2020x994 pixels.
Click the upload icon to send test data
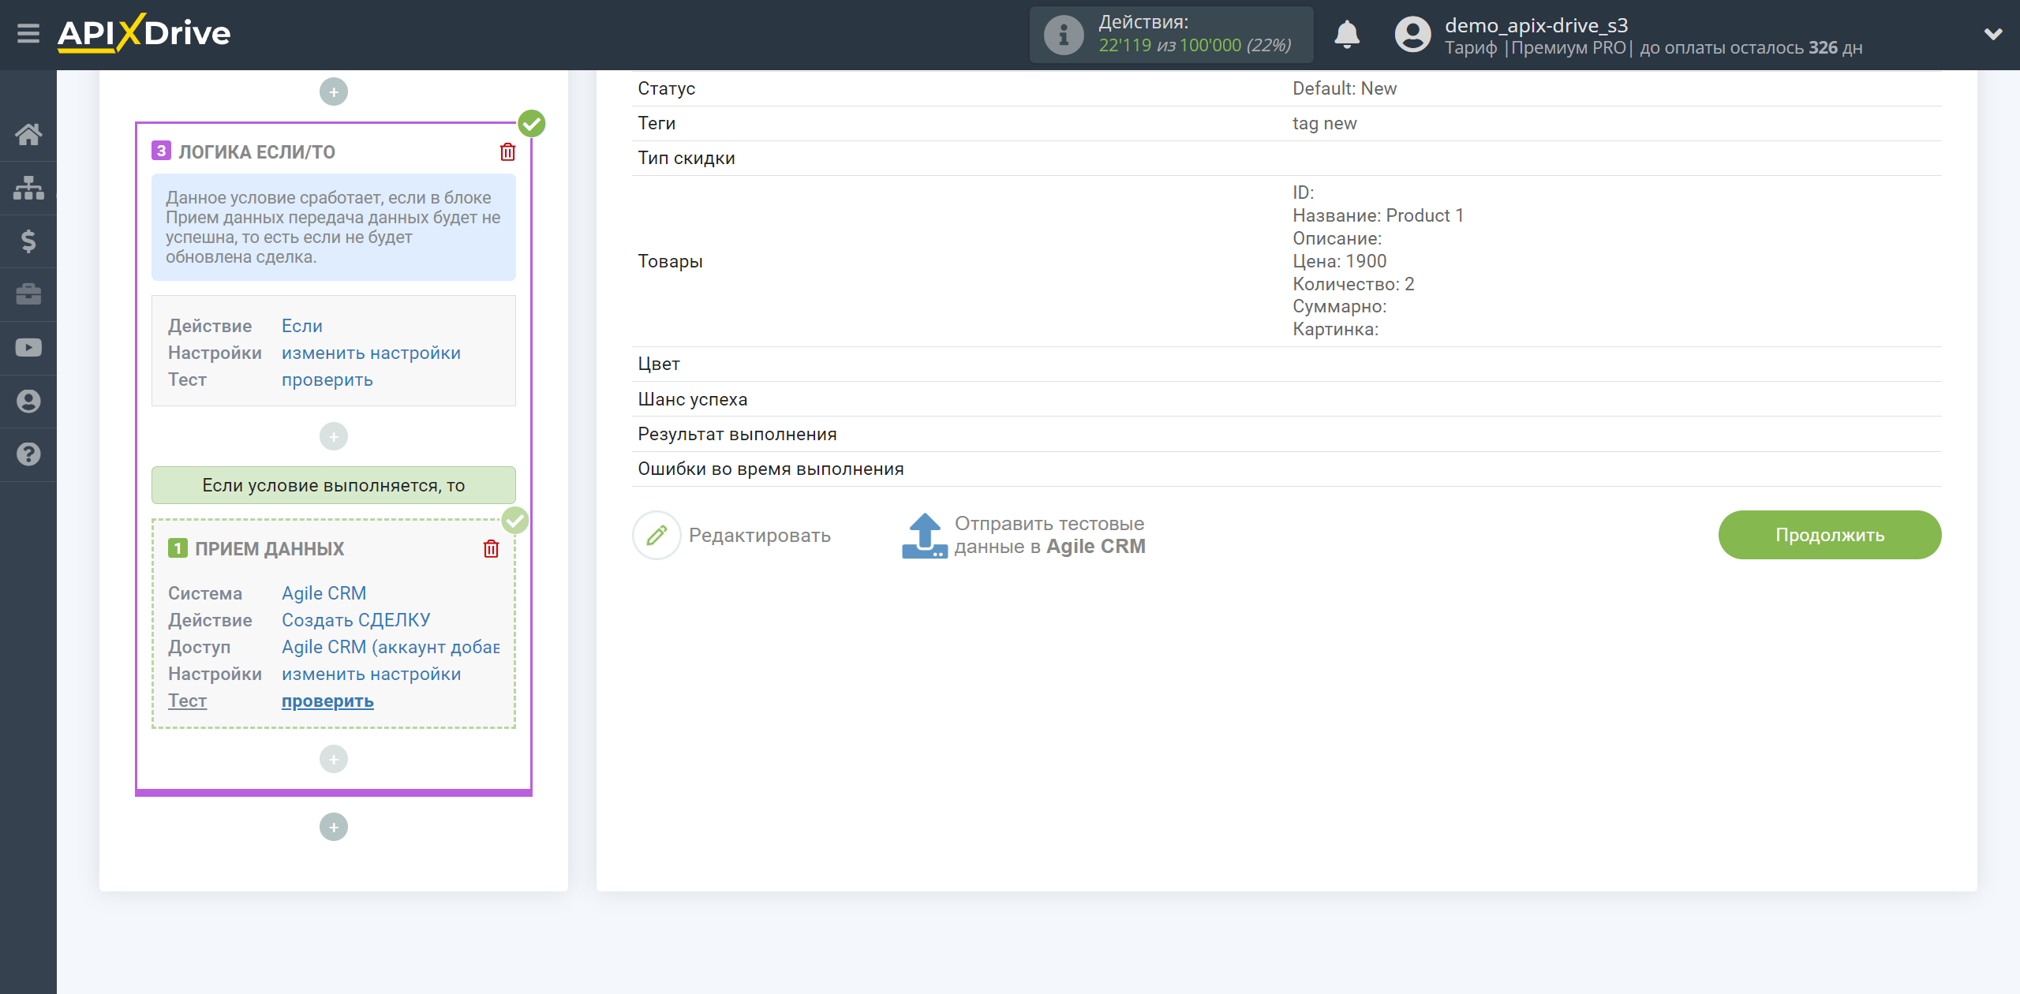[924, 536]
